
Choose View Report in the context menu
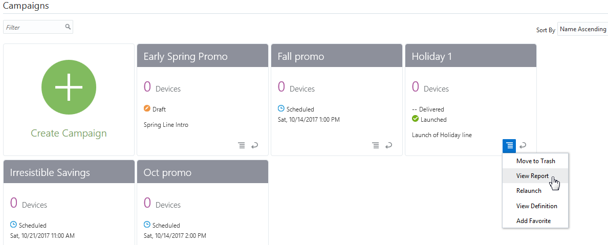[532, 176]
